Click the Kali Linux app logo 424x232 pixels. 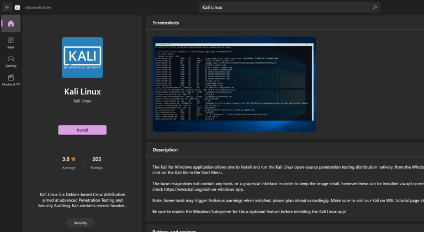point(82,57)
